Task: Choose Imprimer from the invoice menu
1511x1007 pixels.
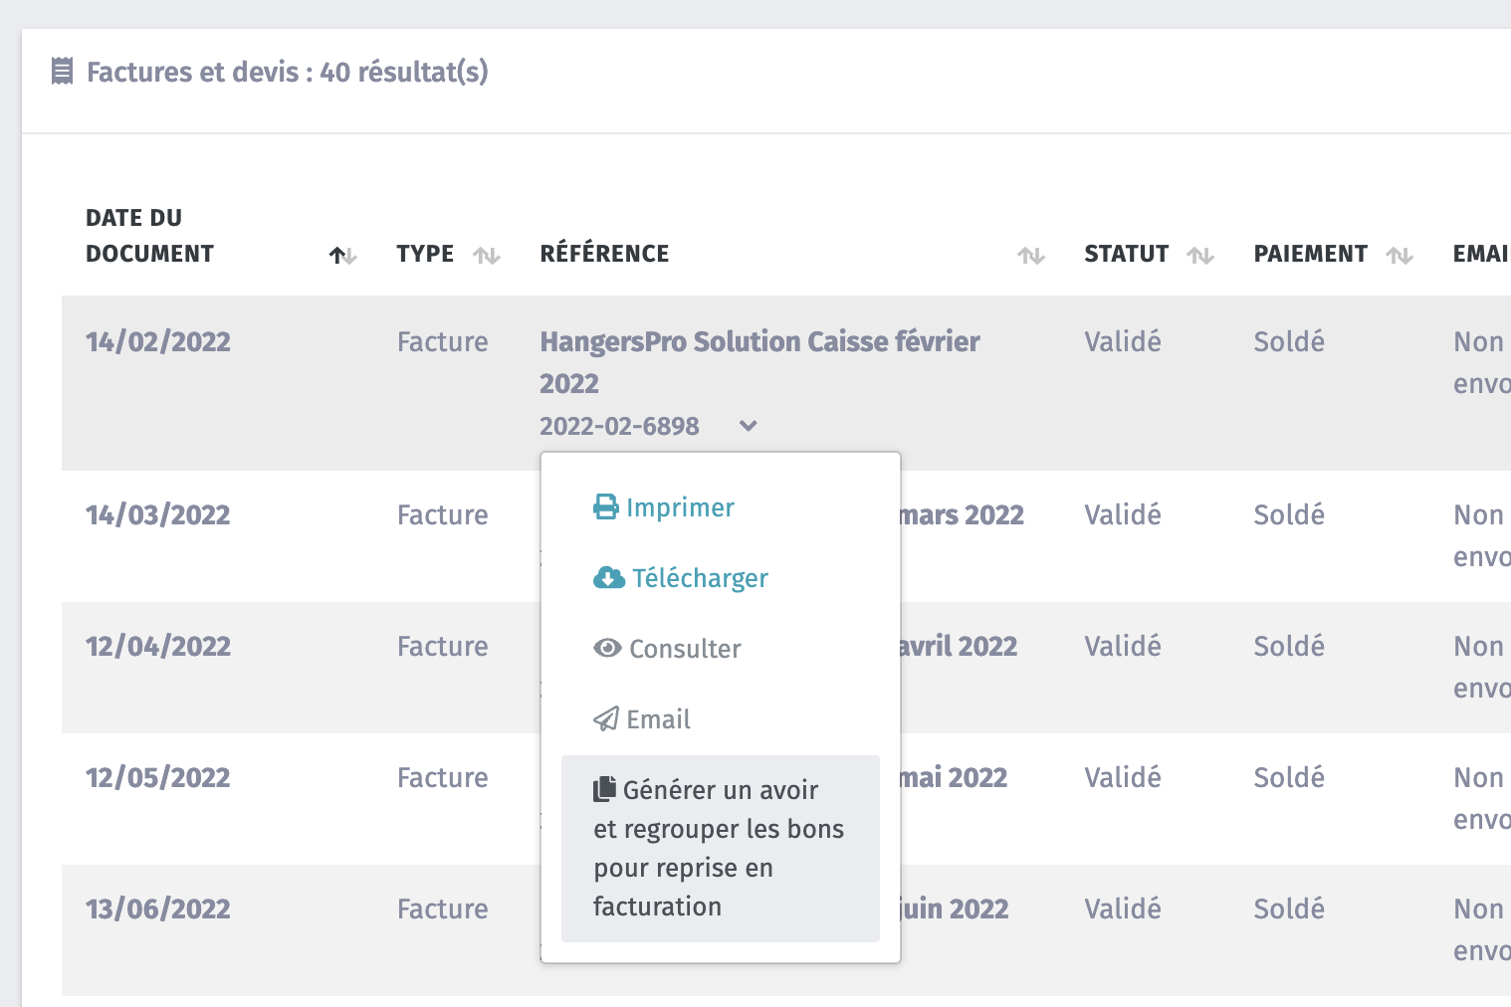Action: pyautogui.click(x=680, y=507)
